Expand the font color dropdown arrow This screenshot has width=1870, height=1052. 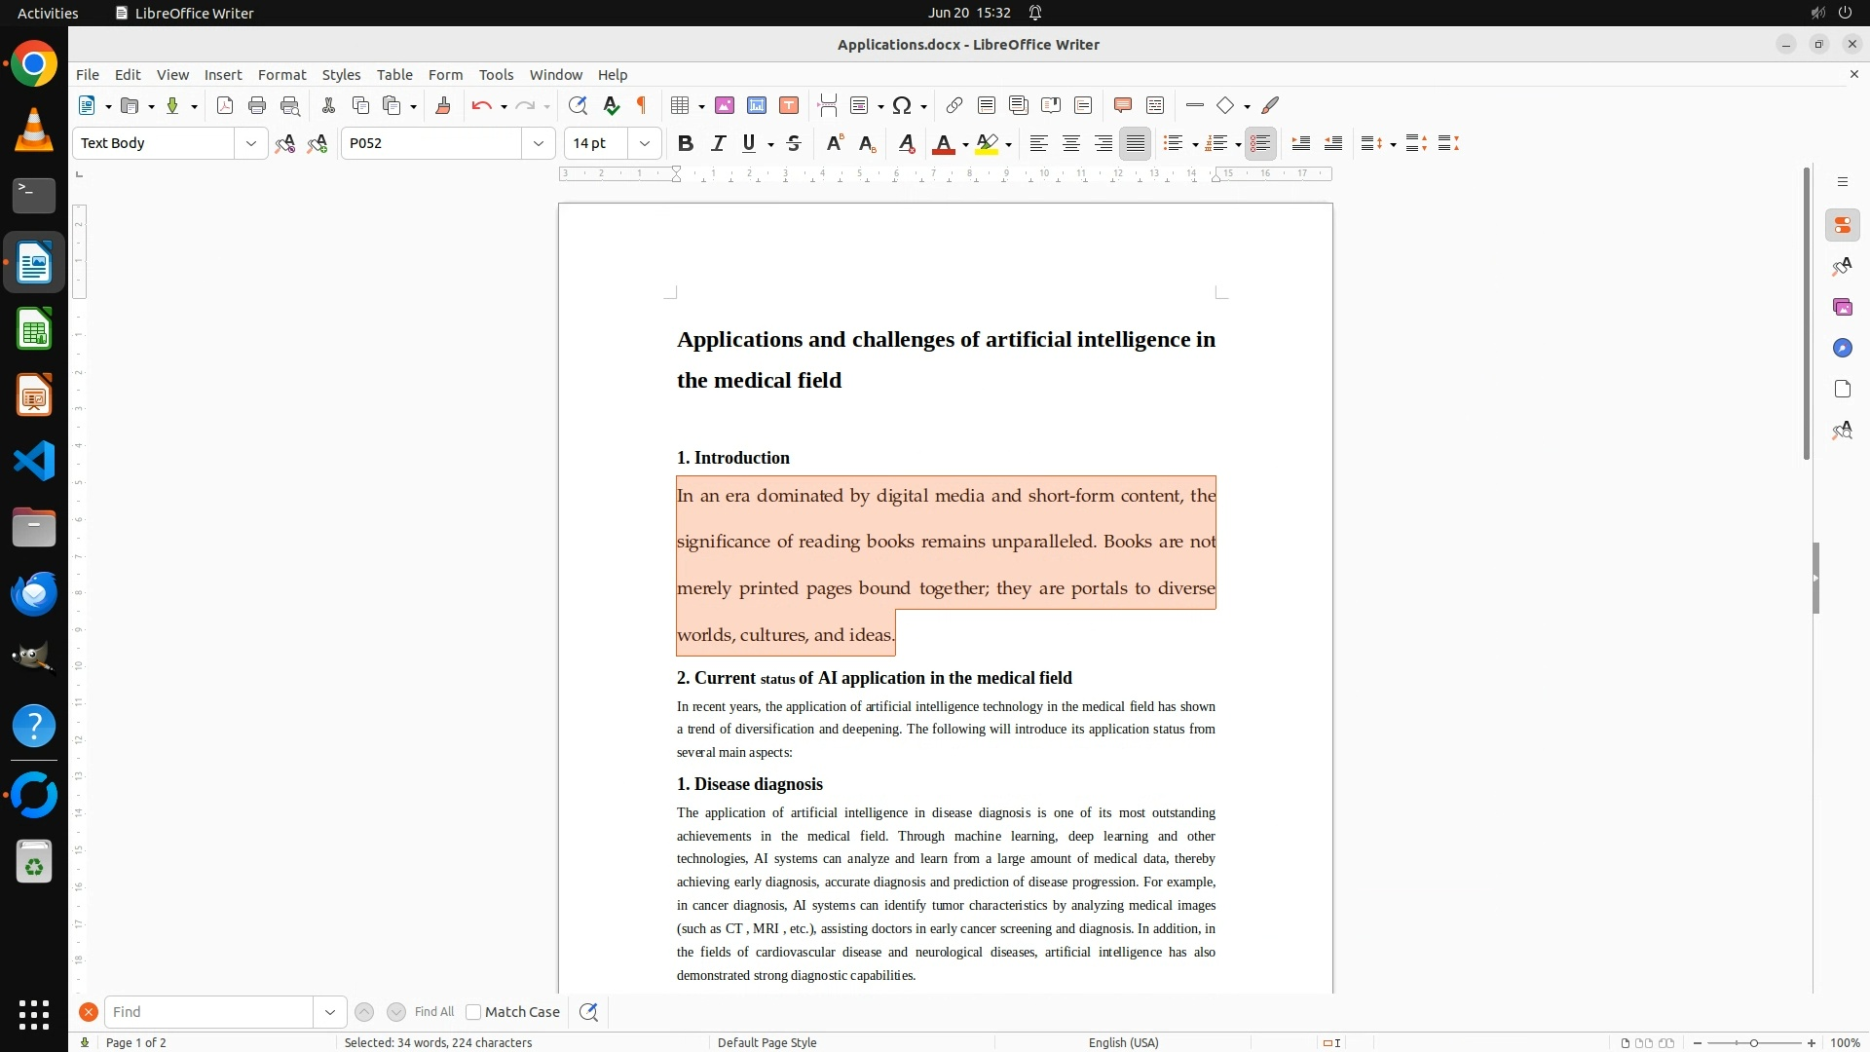click(965, 144)
